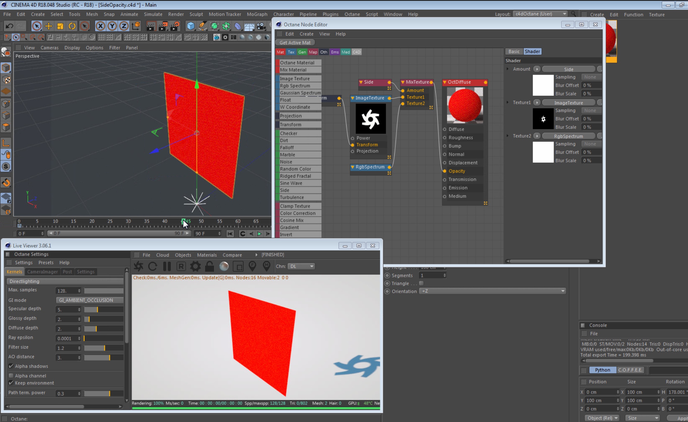Select the Rotate tool

[72, 26]
